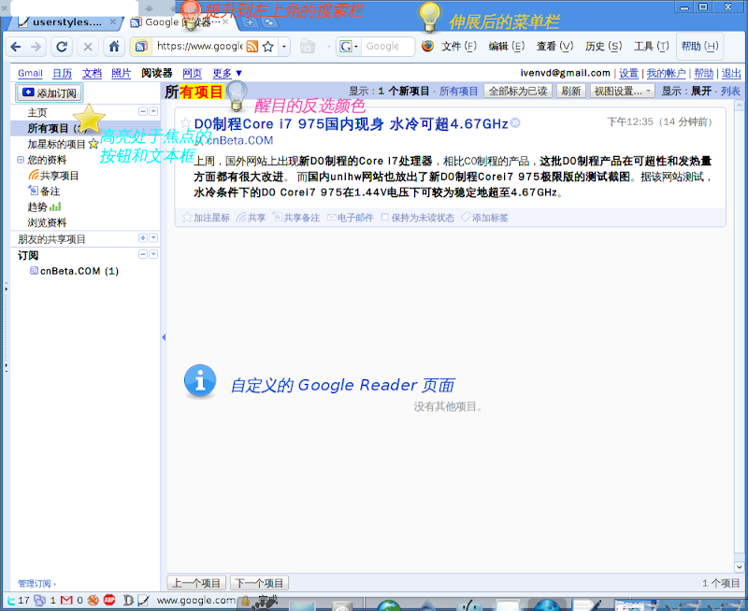Click the Firefox logo icon beside menu bar

pyautogui.click(x=427, y=46)
